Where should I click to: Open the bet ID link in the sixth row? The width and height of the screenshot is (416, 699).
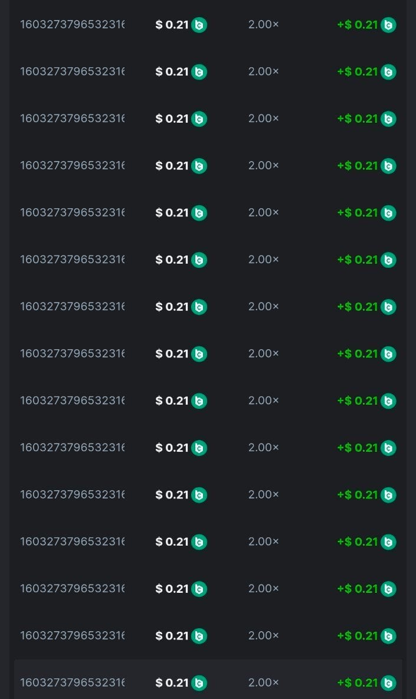[72, 260]
